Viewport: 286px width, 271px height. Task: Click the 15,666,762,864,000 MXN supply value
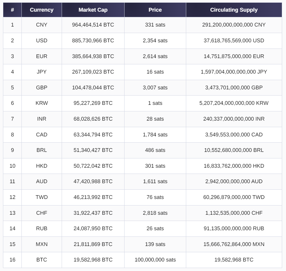point(234,244)
